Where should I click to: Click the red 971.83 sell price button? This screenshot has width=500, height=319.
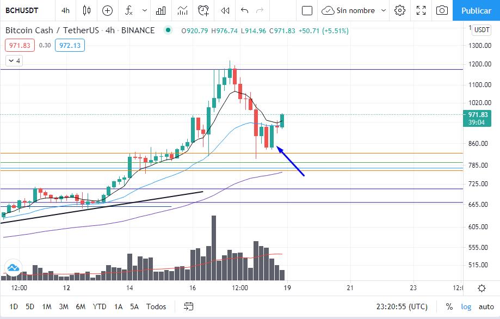[20, 45]
